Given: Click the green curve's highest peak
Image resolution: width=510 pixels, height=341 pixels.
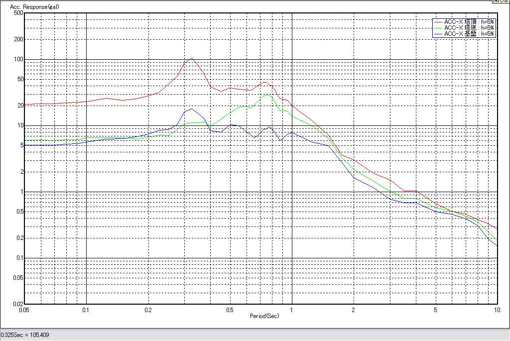Looking at the screenshot, I should [x=267, y=95].
